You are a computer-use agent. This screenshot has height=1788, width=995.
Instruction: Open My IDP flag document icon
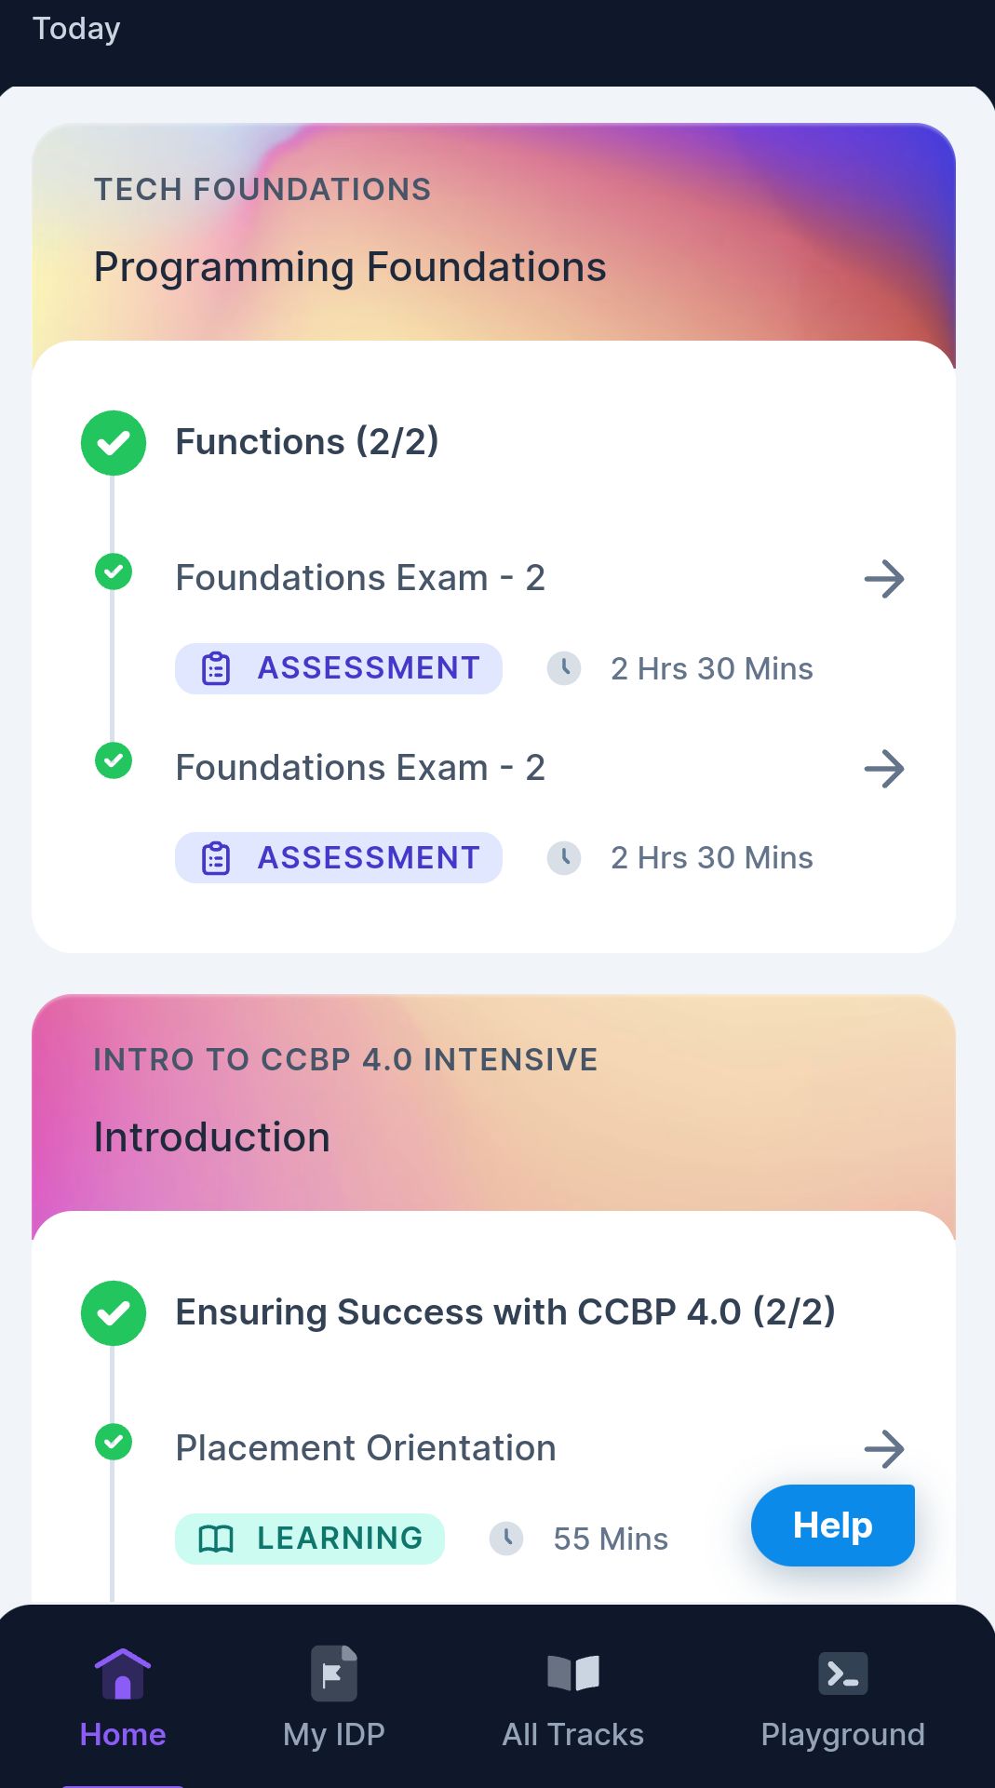click(x=334, y=1674)
